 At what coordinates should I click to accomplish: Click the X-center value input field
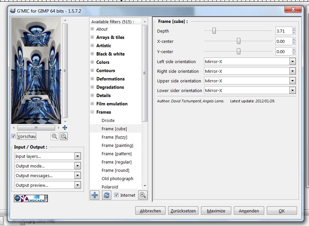284,41
